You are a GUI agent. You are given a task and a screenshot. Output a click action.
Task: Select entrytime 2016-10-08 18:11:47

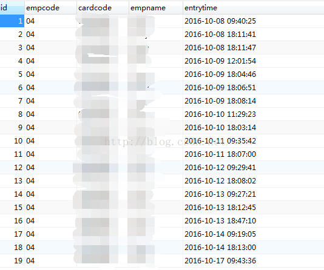click(x=220, y=48)
